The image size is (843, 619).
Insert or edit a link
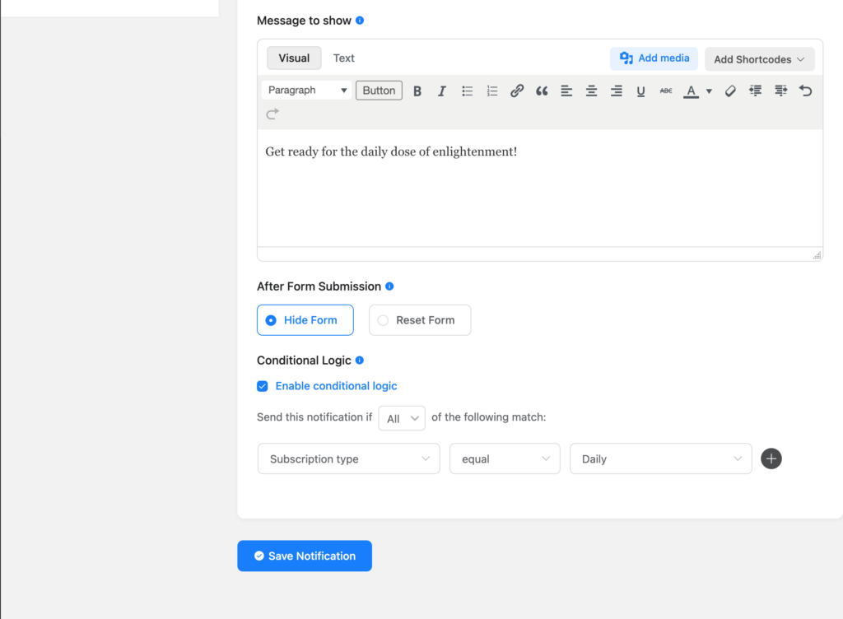(517, 91)
